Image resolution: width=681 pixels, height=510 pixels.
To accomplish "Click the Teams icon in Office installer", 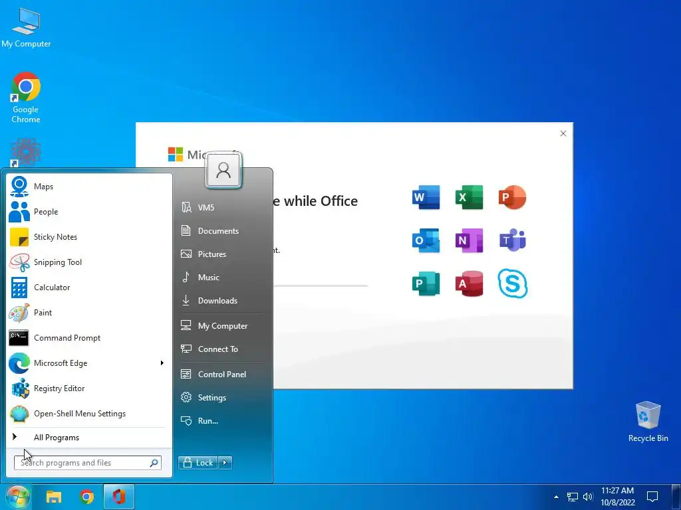I will pos(513,240).
